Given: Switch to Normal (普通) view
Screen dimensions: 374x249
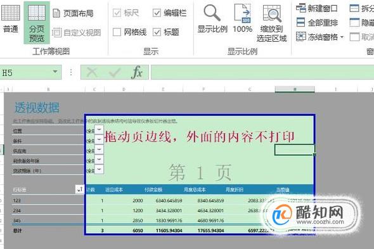Looking at the screenshot, I should (x=10, y=20).
